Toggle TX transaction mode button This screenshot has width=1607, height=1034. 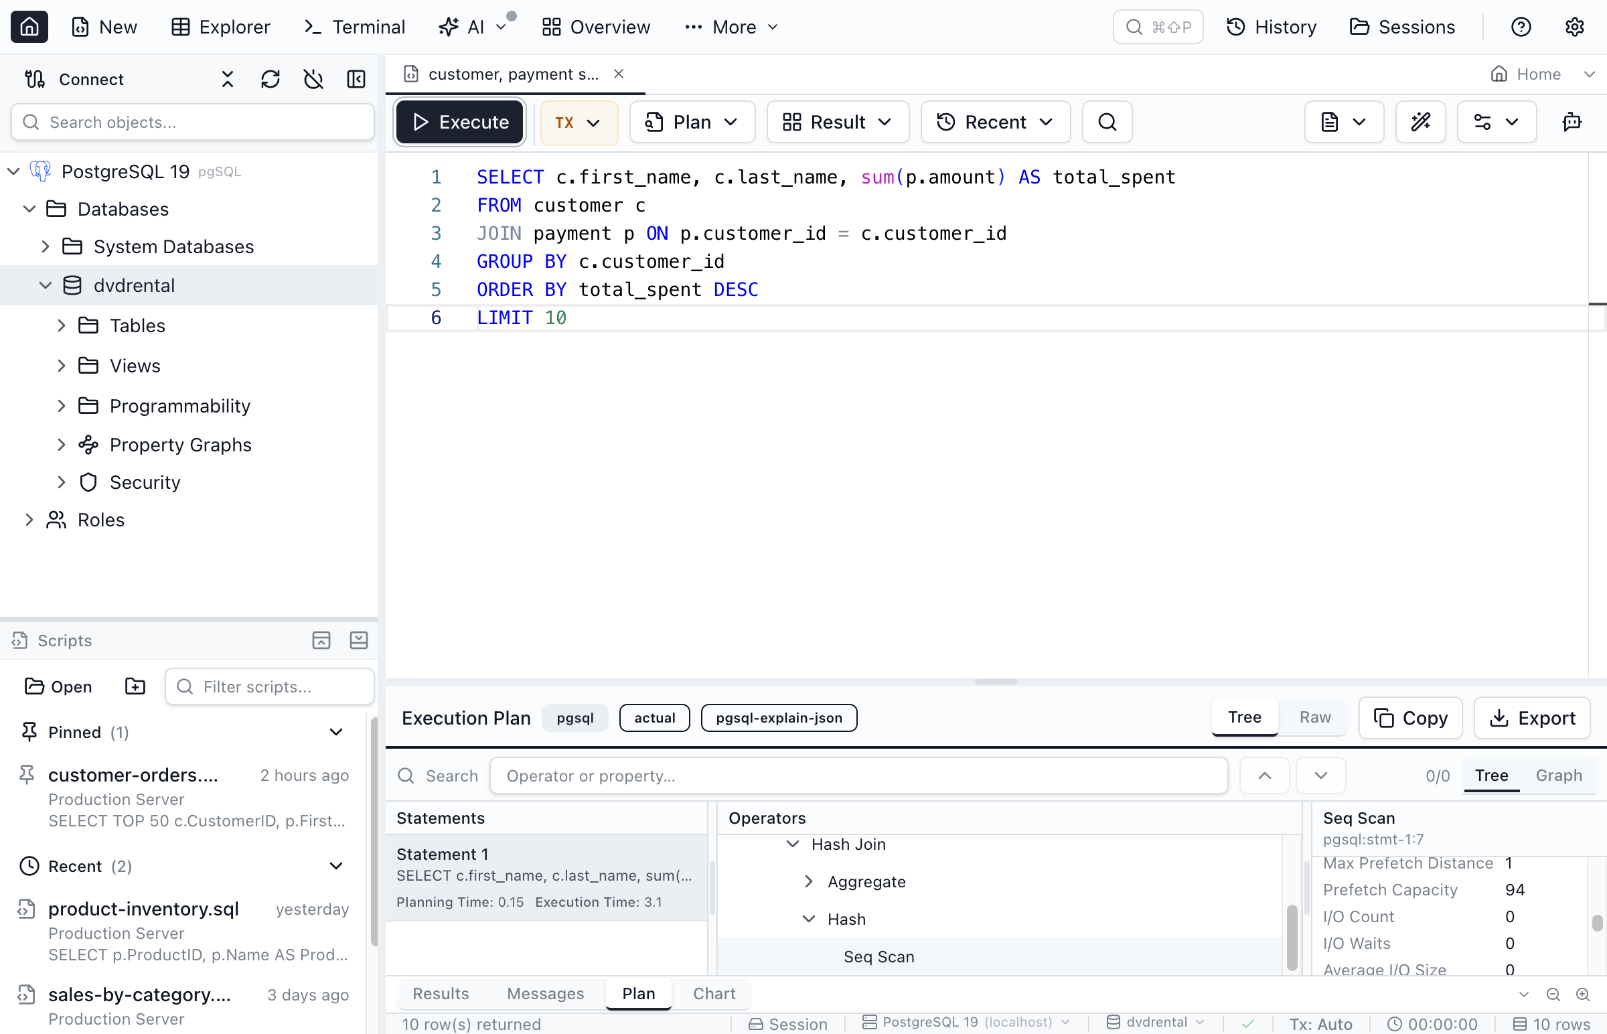(x=579, y=122)
